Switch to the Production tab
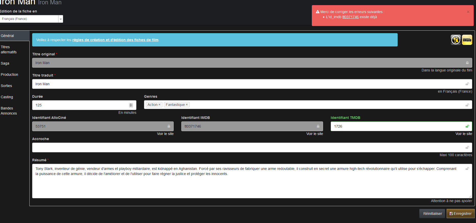476x223 pixels. 9,75
